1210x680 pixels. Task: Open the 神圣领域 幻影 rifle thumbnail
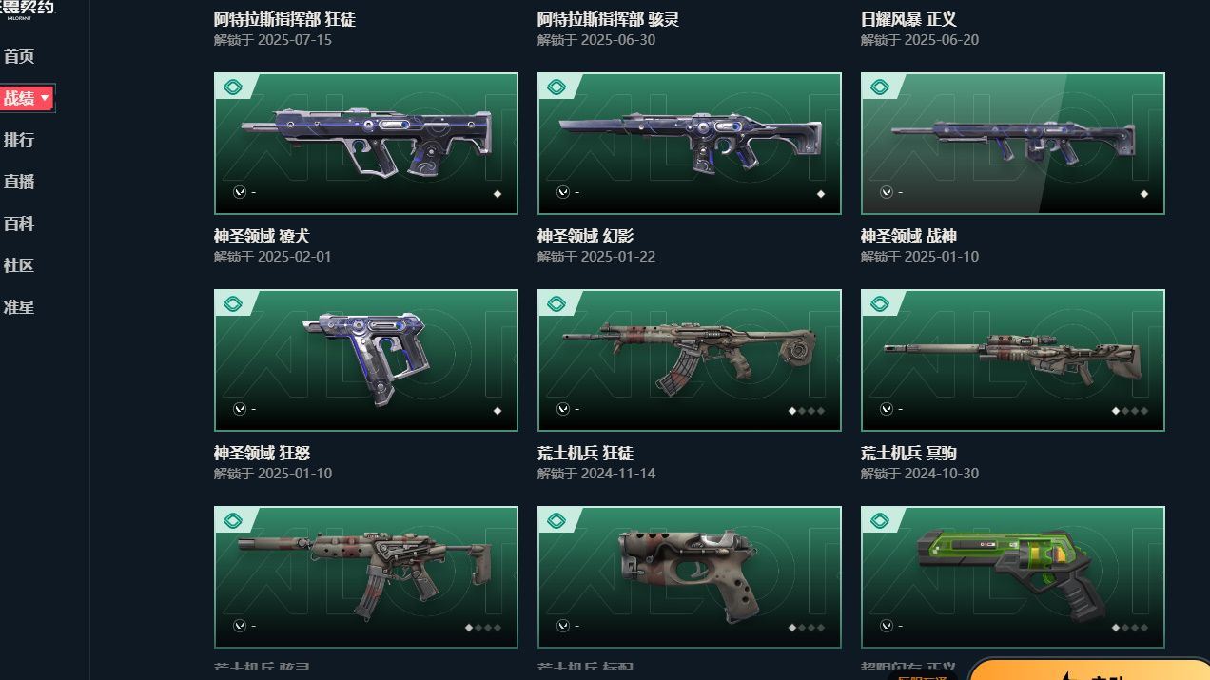[x=690, y=144]
